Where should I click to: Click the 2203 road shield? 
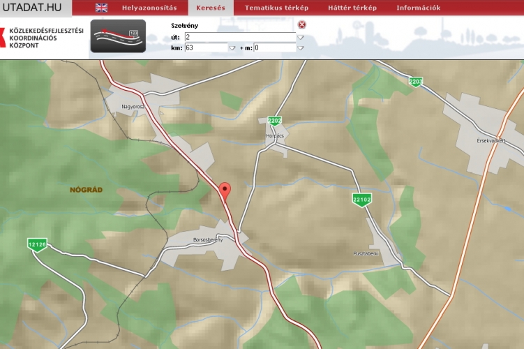pyautogui.click(x=416, y=82)
